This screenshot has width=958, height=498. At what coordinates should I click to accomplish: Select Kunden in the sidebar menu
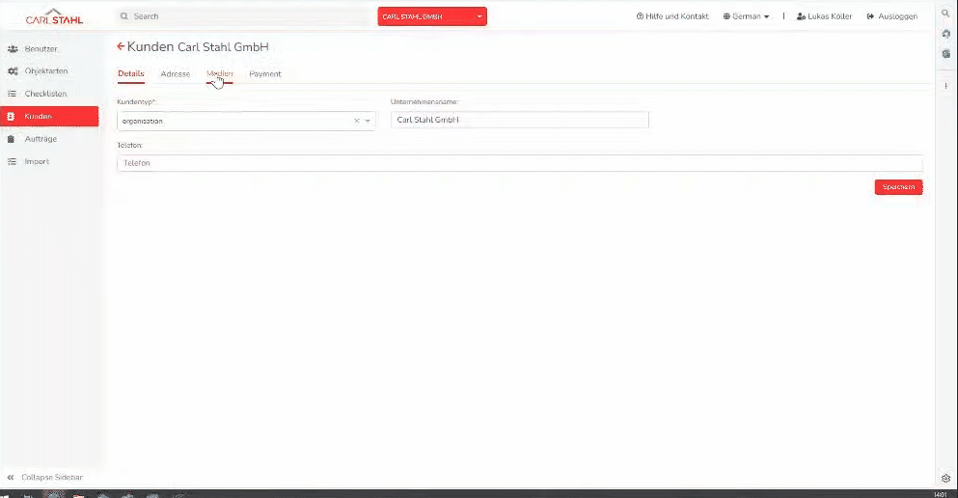coord(49,117)
